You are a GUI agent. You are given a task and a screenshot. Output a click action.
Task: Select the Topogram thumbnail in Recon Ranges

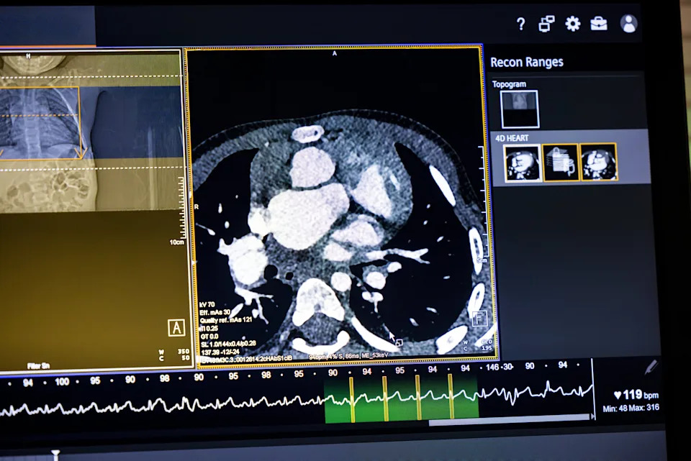pos(520,109)
